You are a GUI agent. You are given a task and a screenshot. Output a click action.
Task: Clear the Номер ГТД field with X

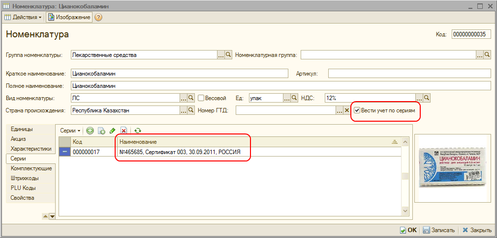(346, 110)
